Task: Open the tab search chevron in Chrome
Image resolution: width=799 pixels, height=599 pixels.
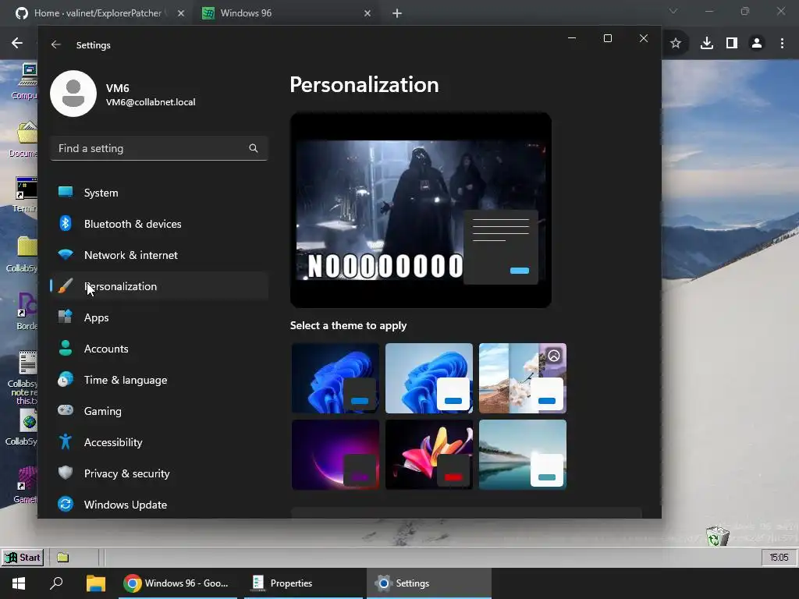Action: coord(673,11)
